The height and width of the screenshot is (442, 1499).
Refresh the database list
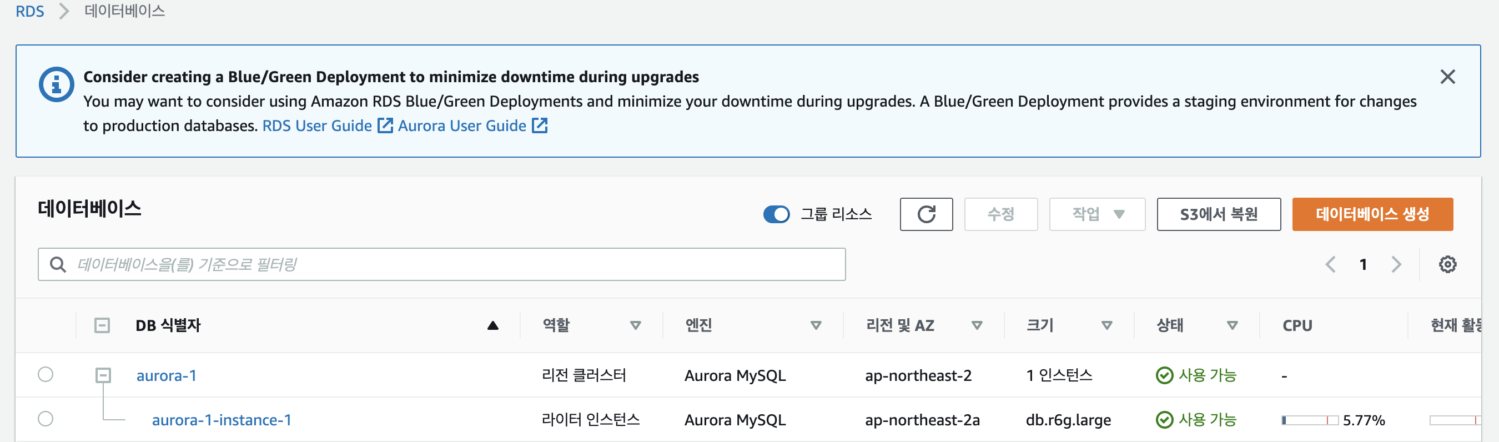[x=926, y=214]
